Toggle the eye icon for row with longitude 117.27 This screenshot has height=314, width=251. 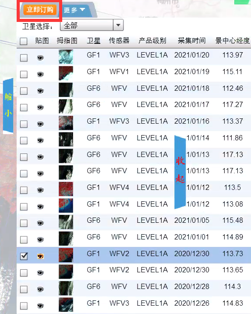click(40, 107)
